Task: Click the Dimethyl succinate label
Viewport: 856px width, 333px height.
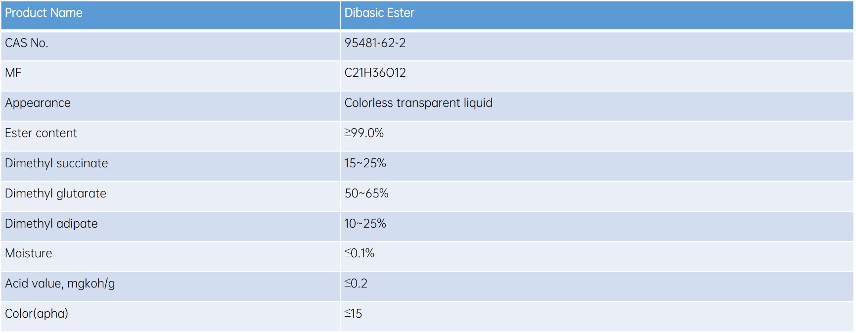Action: click(56, 164)
